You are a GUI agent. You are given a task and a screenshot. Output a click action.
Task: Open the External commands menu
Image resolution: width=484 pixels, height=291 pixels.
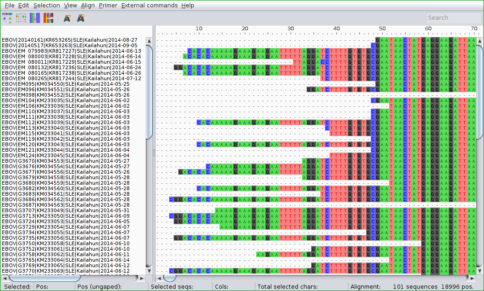click(x=149, y=5)
